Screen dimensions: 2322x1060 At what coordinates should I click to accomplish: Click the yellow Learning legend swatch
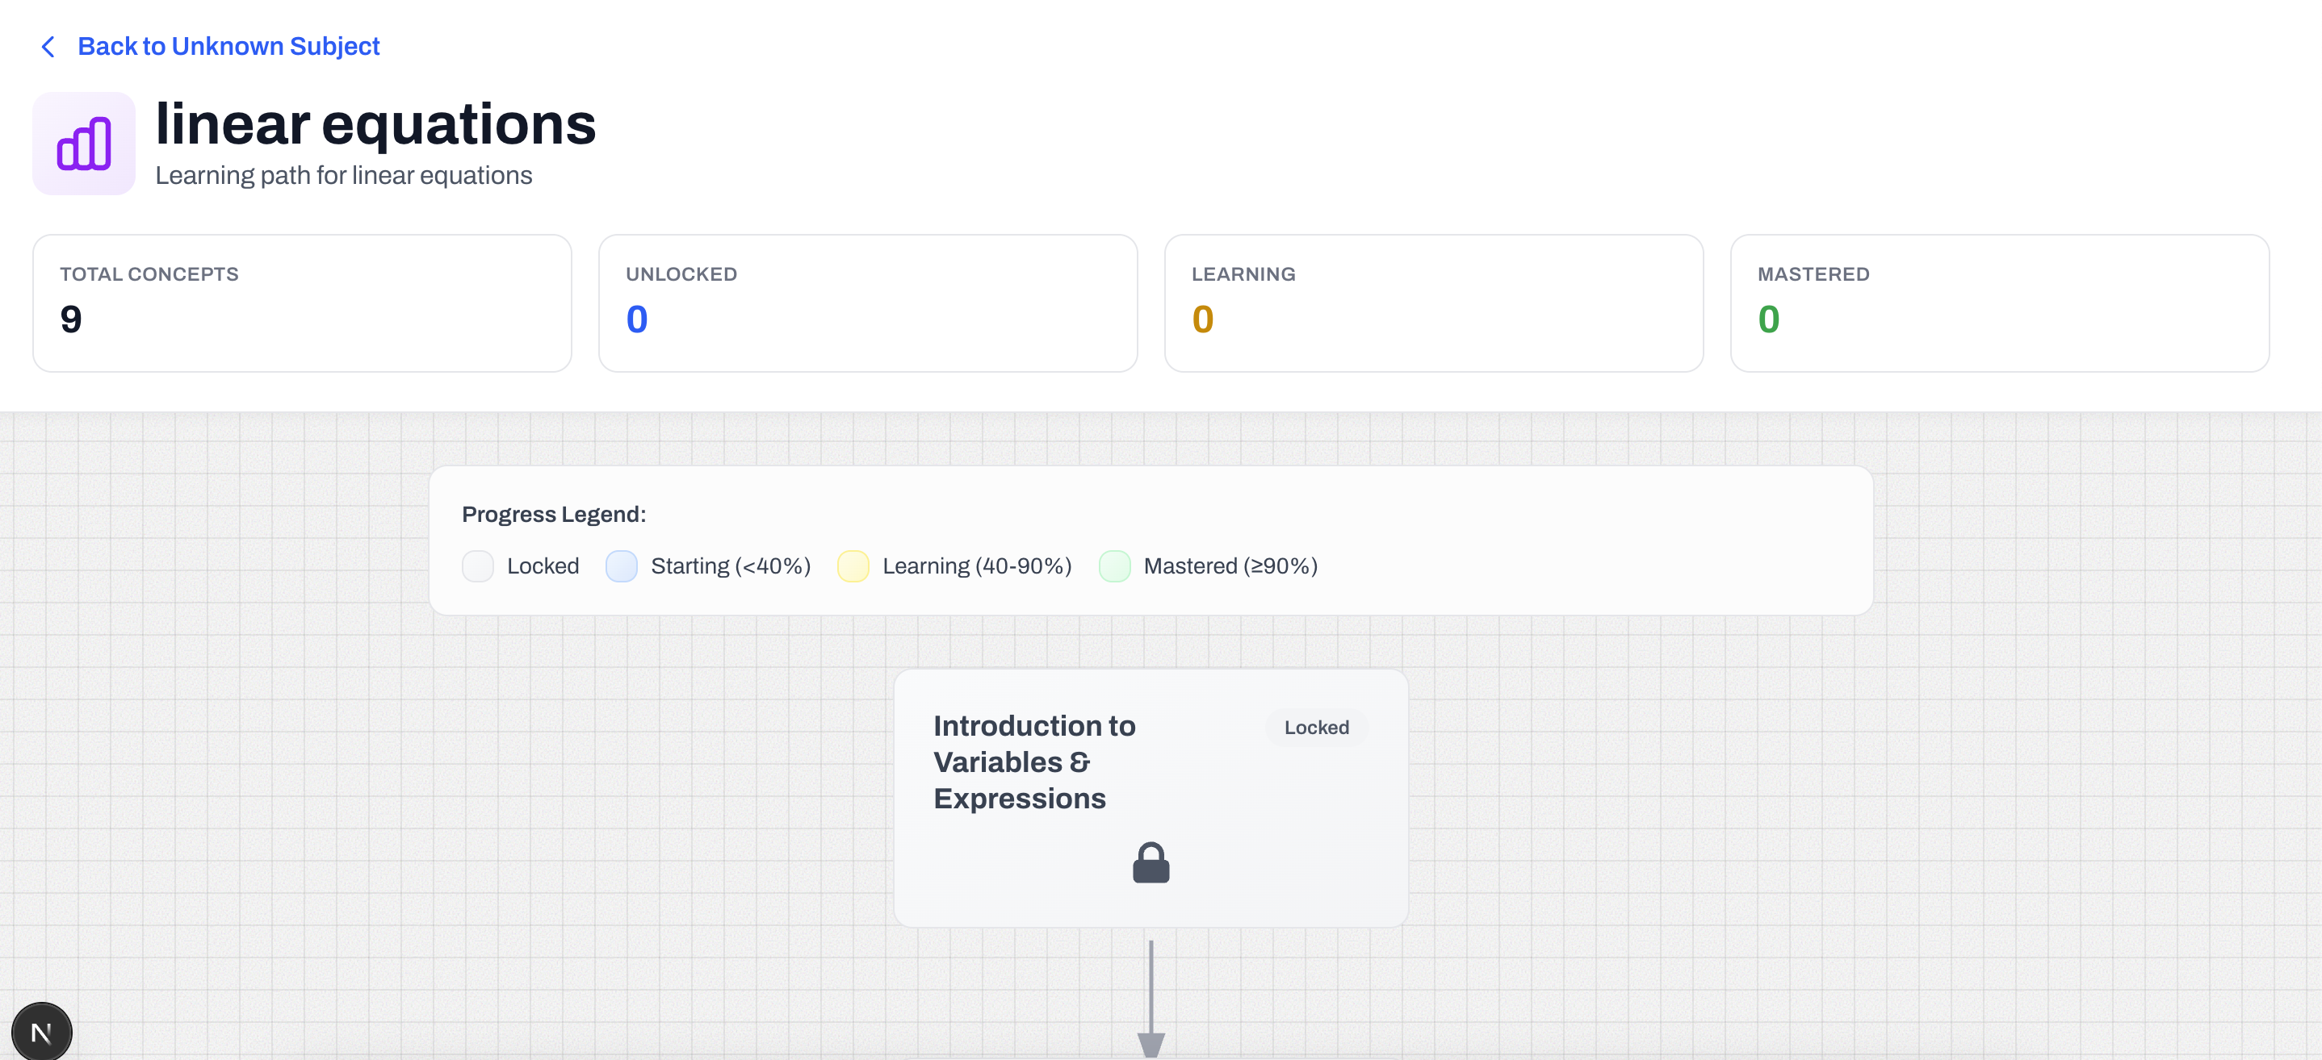[853, 566]
